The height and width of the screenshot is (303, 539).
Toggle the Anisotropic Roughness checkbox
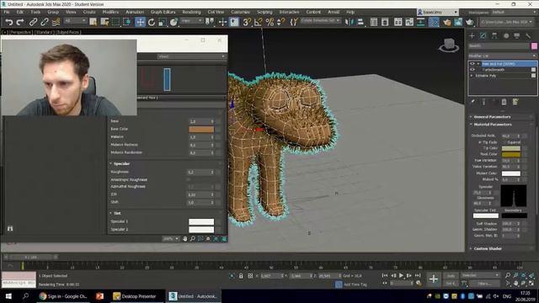[189, 179]
